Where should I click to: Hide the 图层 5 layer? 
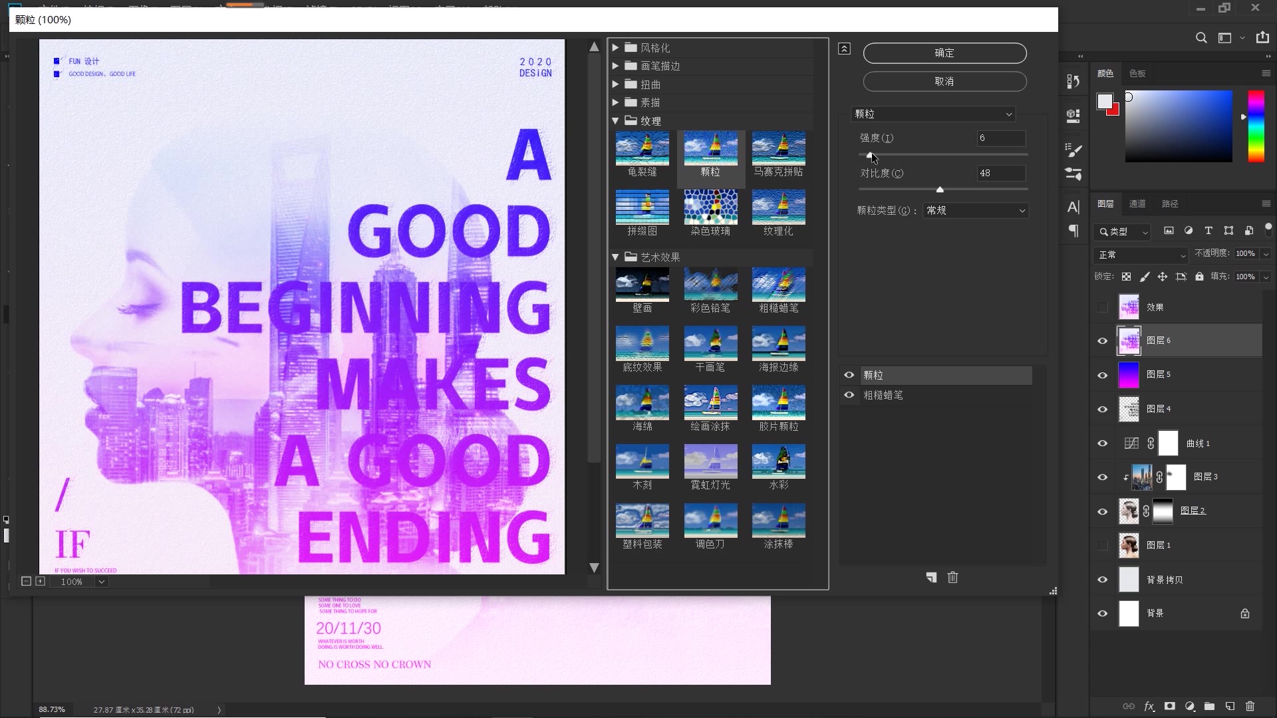1102,375
